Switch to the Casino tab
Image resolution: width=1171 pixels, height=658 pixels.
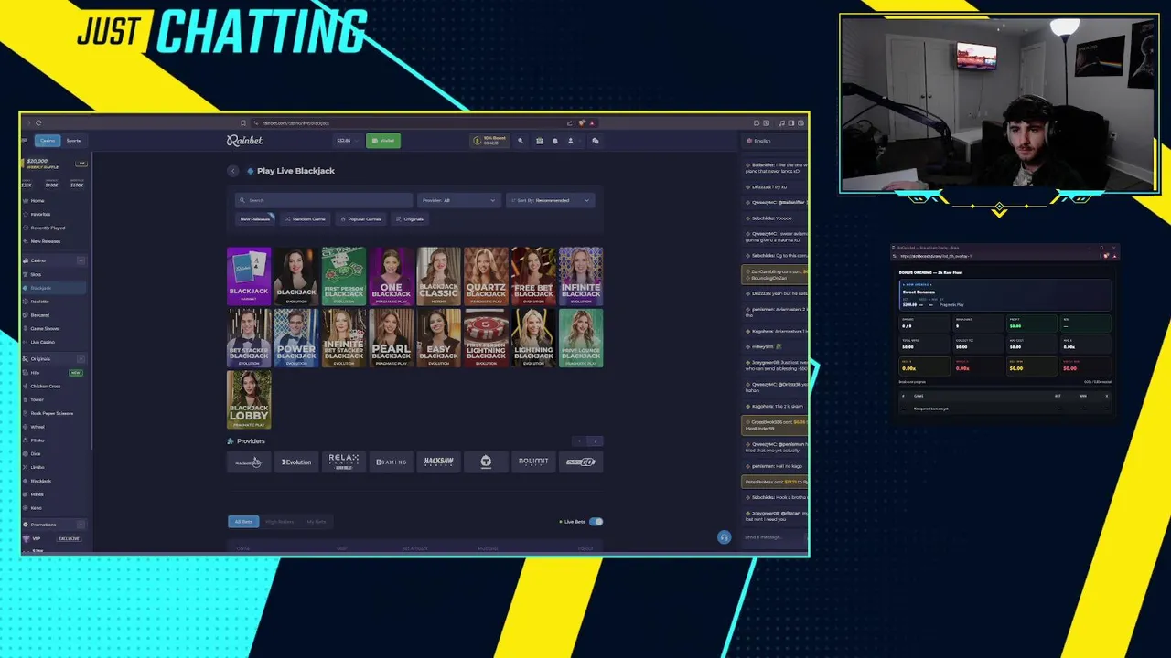click(x=48, y=141)
